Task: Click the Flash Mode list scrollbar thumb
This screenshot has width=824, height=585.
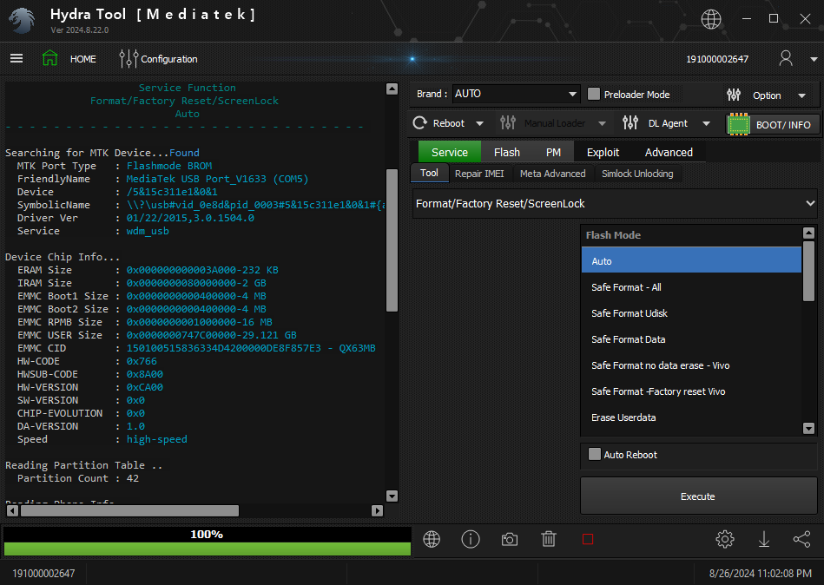Action: (808, 271)
